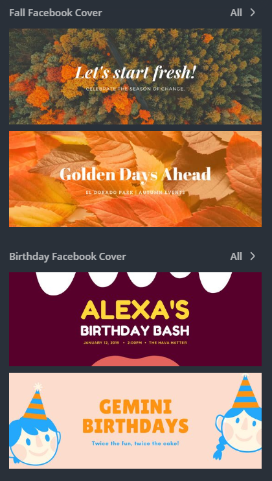Viewport: 272px width, 481px height.
Task: Click the "Celebrate the season of change" subtitle
Action: (x=135, y=89)
